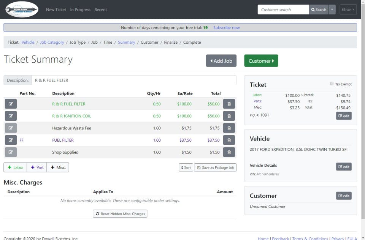Image resolution: width=365 pixels, height=240 pixels.
Task: Switch to the Recent tickets view
Action: click(x=101, y=9)
